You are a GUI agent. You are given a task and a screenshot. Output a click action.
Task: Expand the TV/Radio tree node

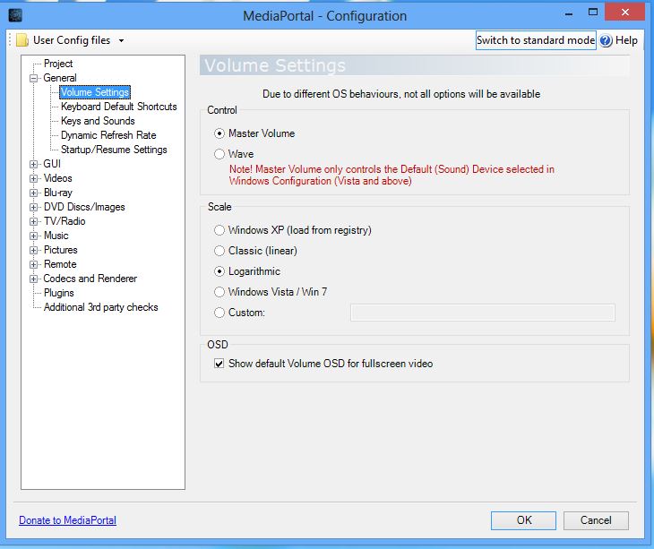34,221
